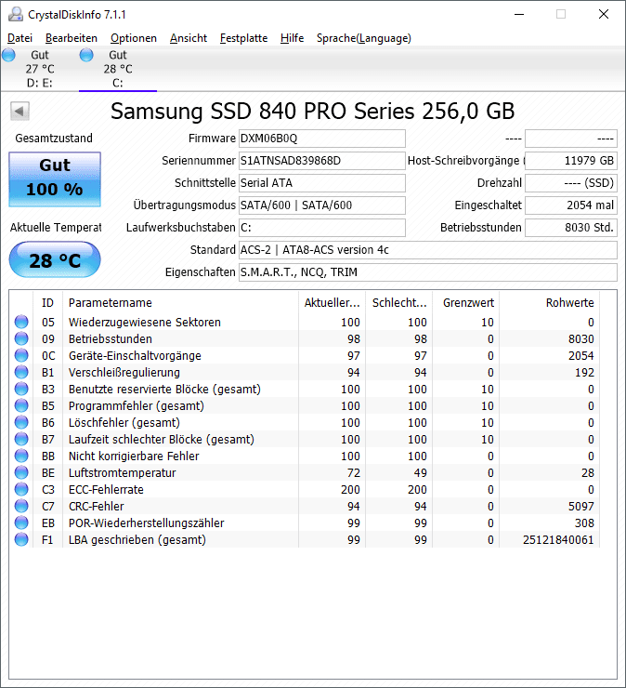Click the Grenzwert column header
This screenshot has height=688, width=626.
click(466, 303)
